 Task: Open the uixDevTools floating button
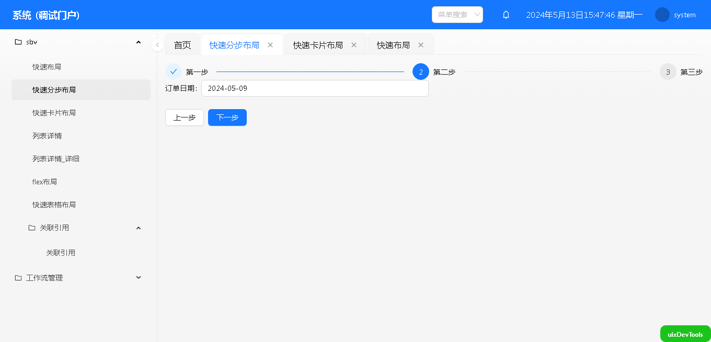point(685,334)
